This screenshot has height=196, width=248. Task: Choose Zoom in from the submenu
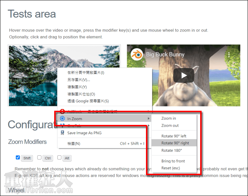tap(169, 119)
